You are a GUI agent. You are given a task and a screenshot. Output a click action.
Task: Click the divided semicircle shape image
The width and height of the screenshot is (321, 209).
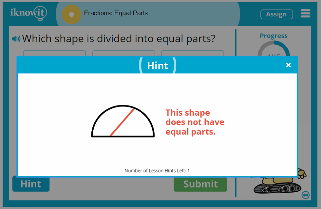123,121
